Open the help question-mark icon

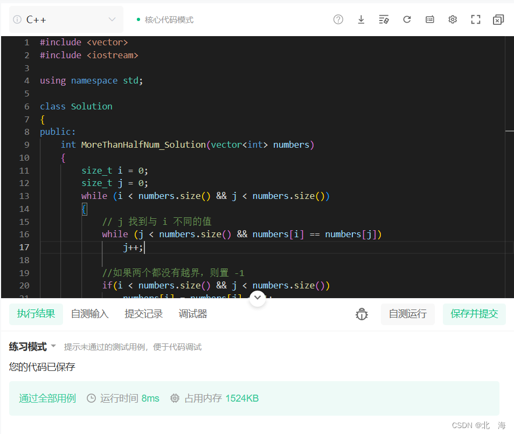338,20
